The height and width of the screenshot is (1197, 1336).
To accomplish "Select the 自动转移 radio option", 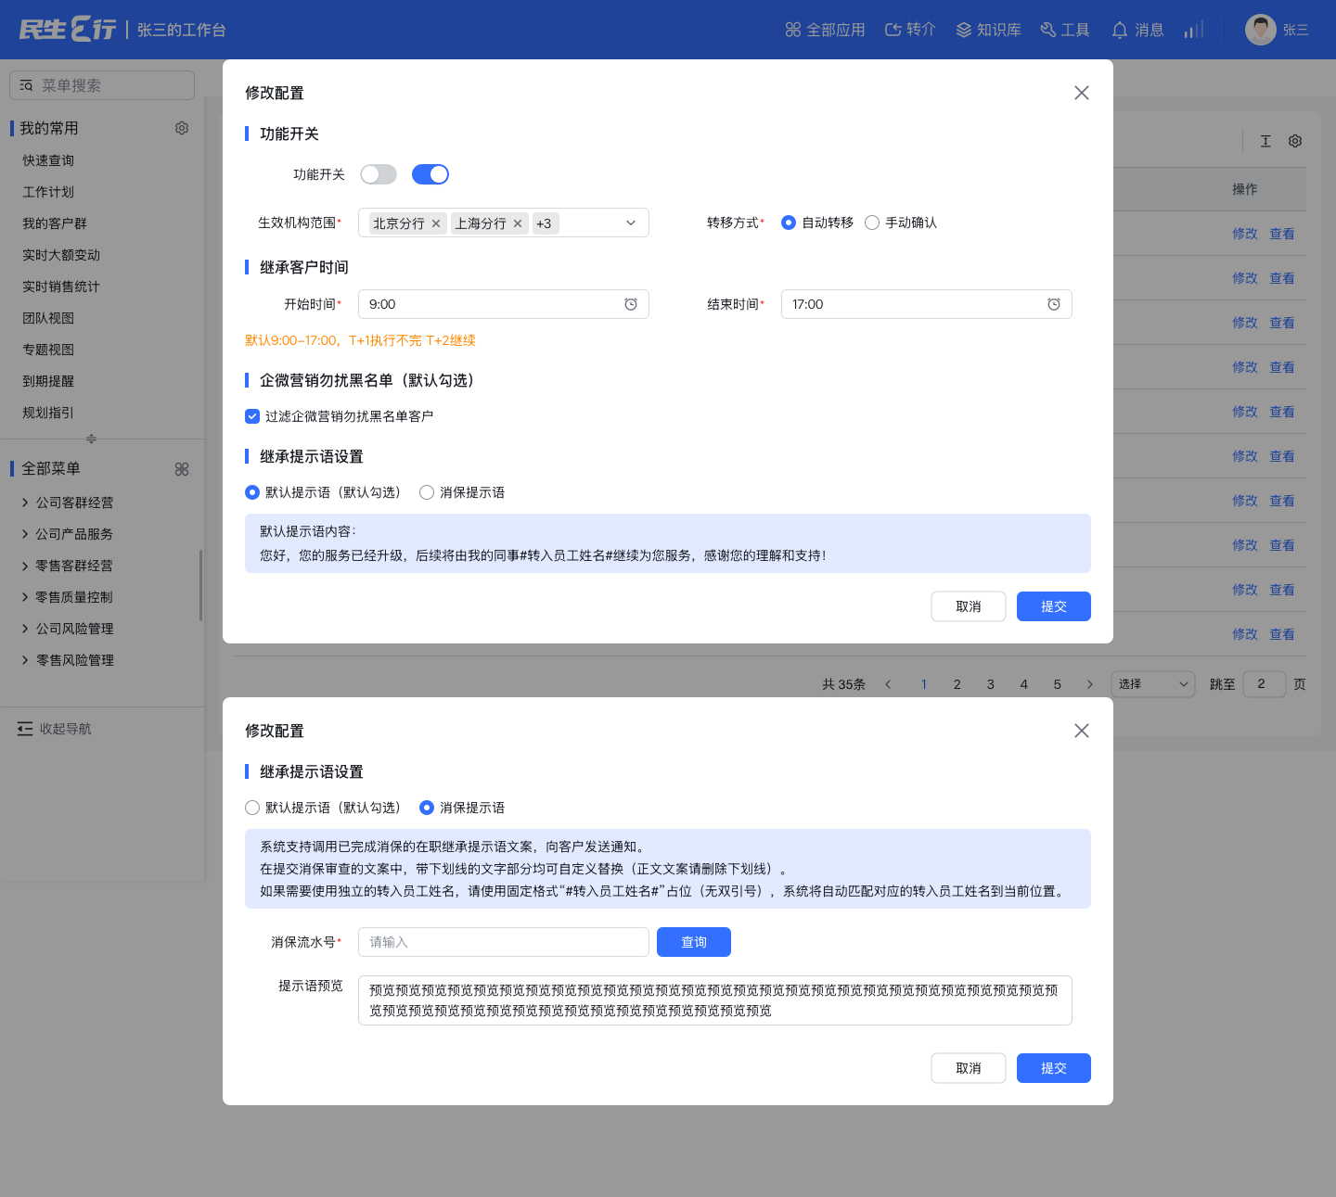I will [789, 223].
